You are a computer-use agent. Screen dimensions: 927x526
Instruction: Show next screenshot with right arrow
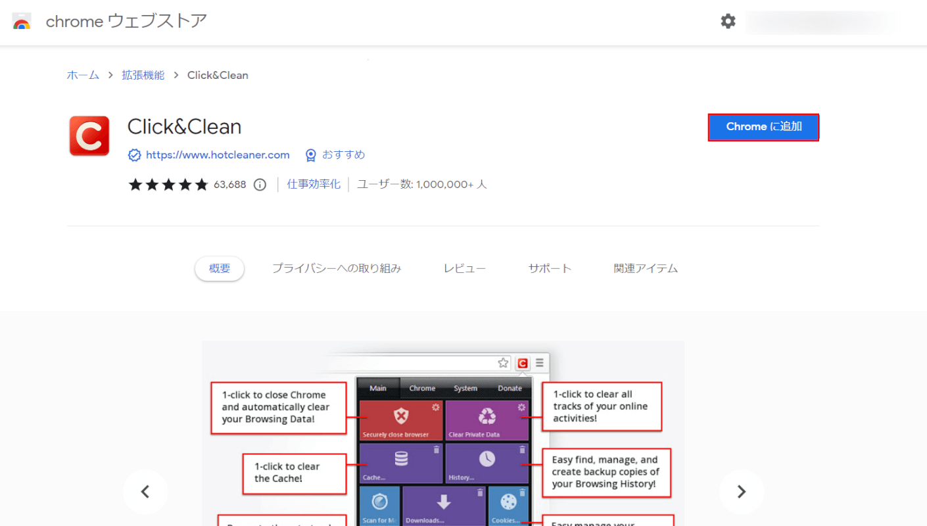[742, 492]
